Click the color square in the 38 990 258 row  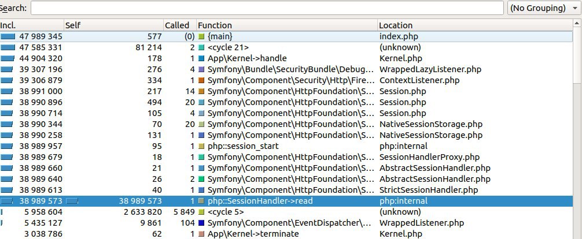201,135
